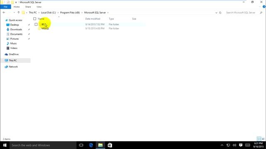Sort by Type column
This screenshot has width=266, height=149.
(x=111, y=19)
